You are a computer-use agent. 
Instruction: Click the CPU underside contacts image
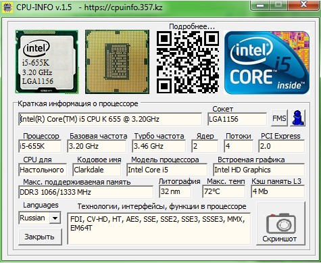click(117, 62)
